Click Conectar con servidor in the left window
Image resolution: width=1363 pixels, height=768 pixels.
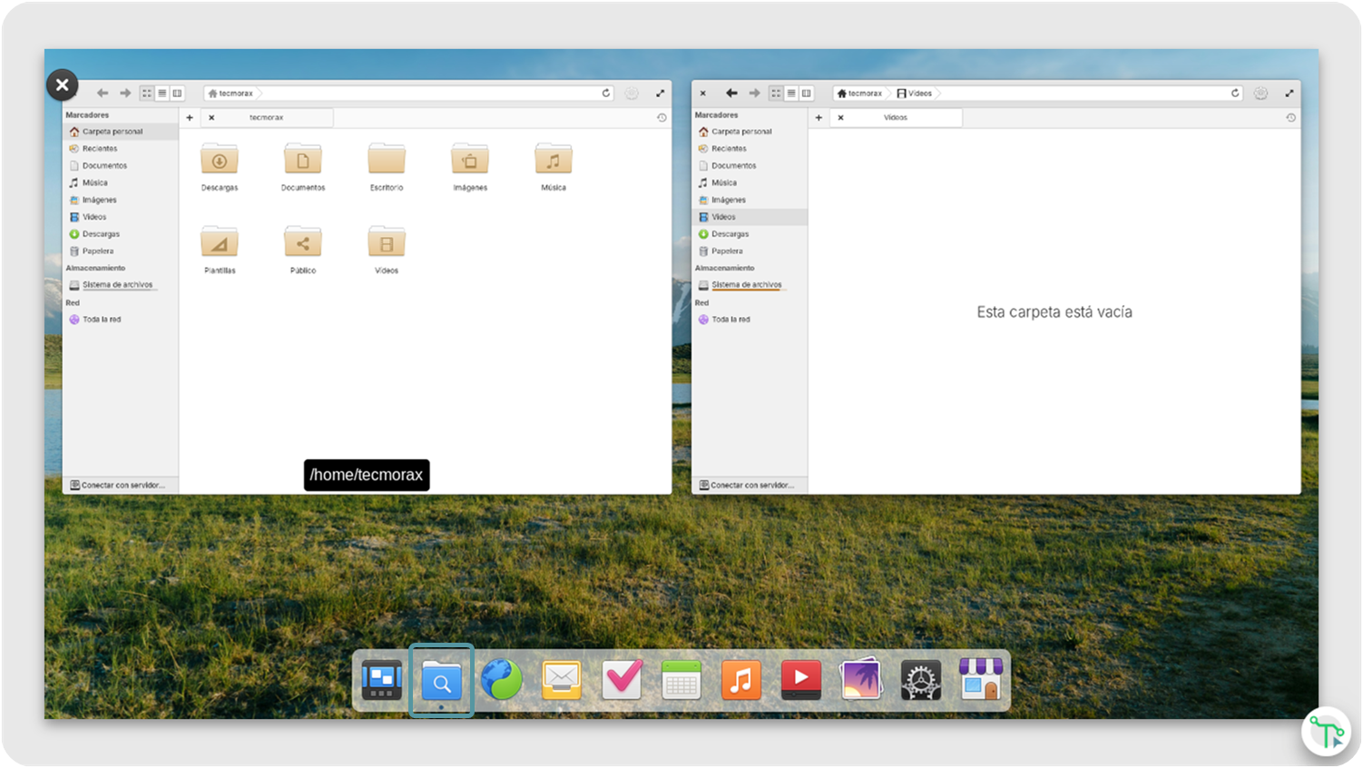pos(118,486)
